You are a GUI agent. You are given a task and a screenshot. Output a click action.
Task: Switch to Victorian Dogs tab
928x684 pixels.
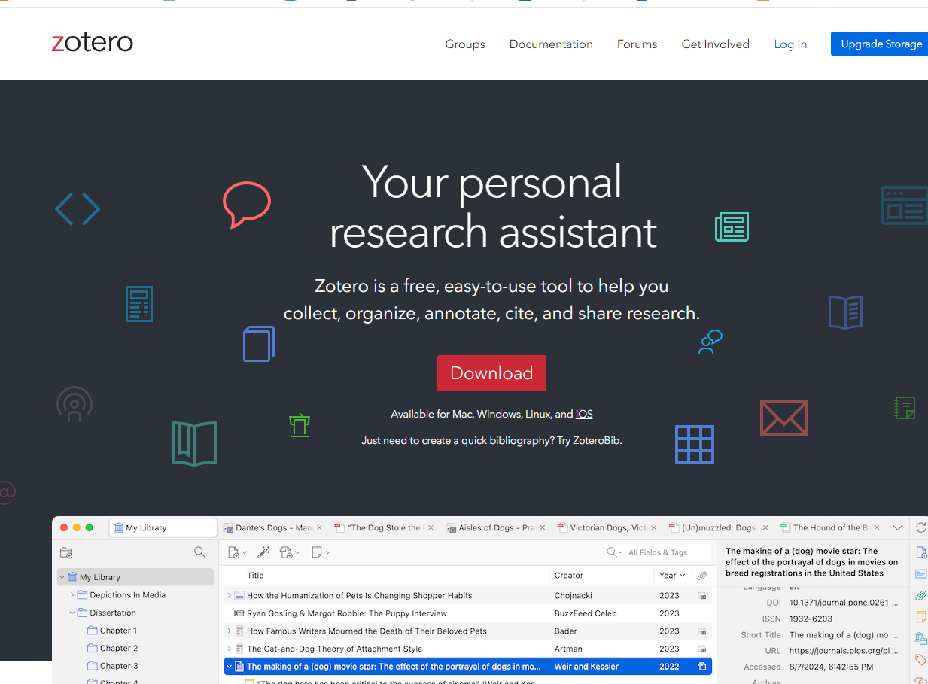(608, 528)
